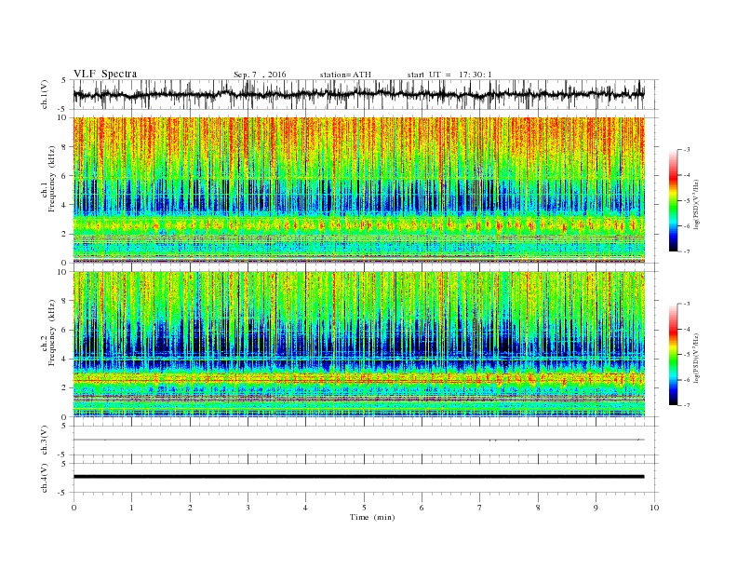The height and width of the screenshot is (570, 737).
Task: Click time axis tick label "7"
Action: tap(480, 508)
